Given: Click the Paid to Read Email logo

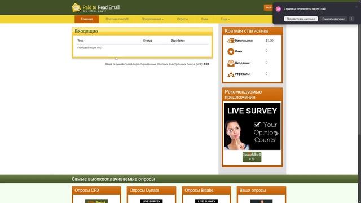Looking at the screenshot, I should coord(96,7).
